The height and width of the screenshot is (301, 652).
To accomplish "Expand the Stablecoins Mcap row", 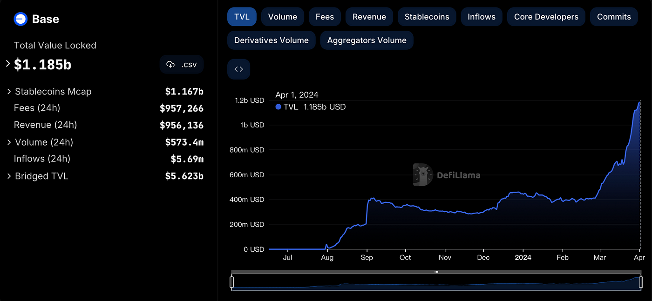I will 9,92.
